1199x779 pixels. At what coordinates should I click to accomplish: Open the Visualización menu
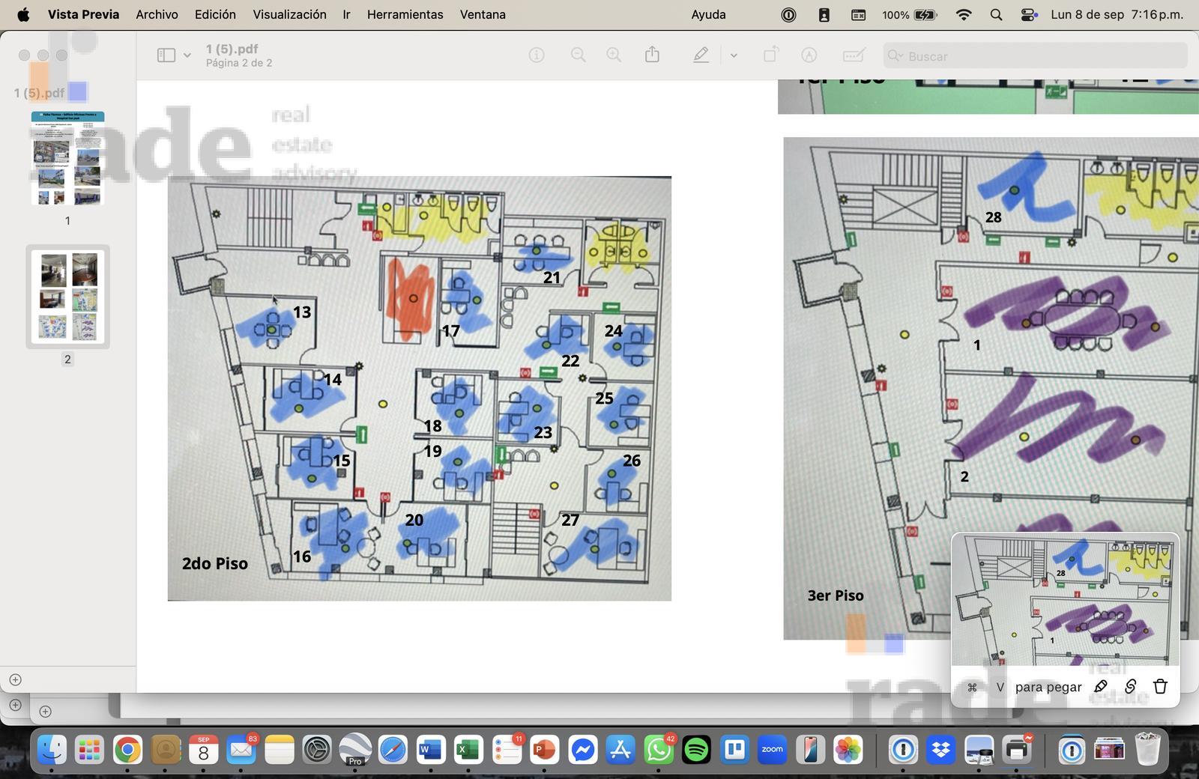pos(289,14)
